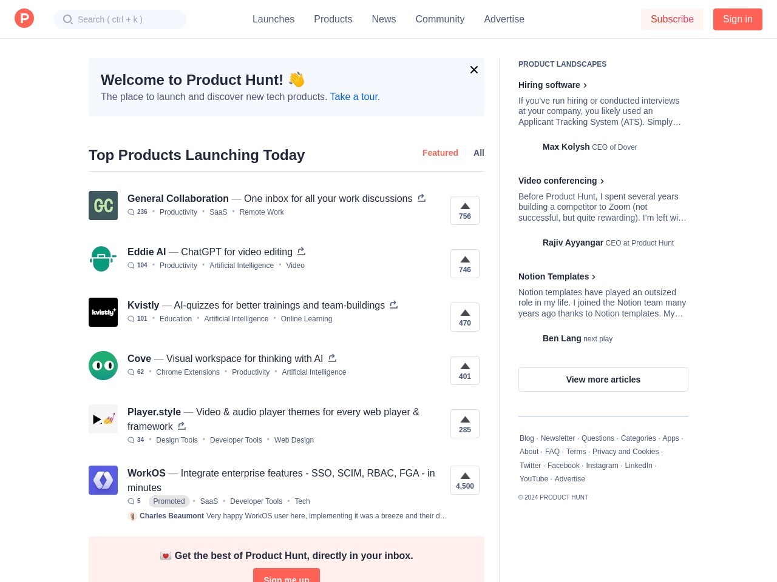Click the General Collaboration GC logo
Screen dimensions: 777x582
tap(103, 206)
